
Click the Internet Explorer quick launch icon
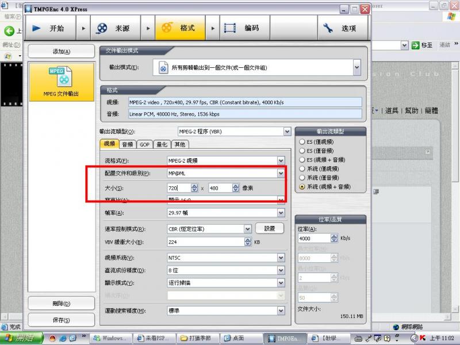[63, 338]
